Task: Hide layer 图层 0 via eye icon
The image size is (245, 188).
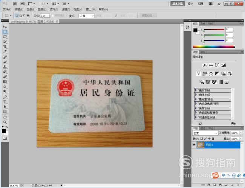Action: 194,145
